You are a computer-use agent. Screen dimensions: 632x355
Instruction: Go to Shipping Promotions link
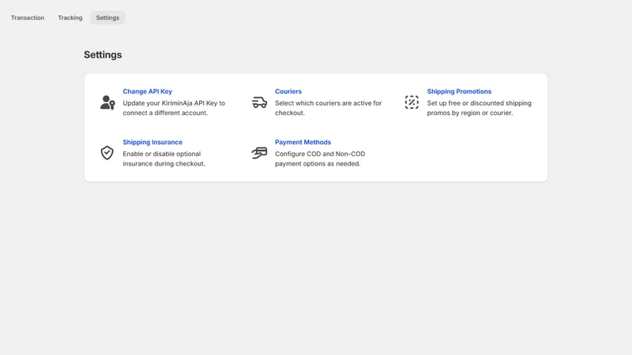click(x=459, y=92)
